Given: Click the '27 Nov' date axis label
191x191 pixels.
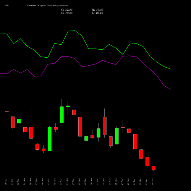Looking at the screenshot, I should [122, 182].
